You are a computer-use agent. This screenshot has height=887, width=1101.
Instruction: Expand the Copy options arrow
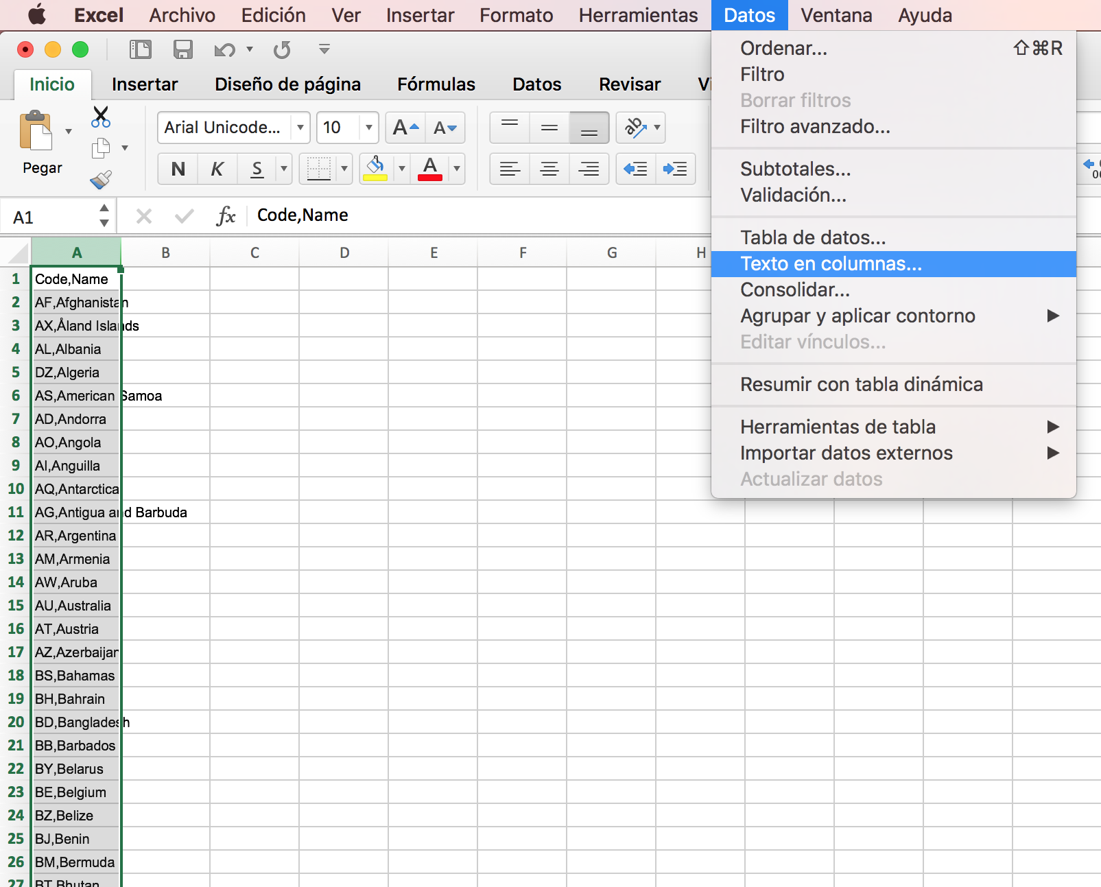(x=125, y=148)
